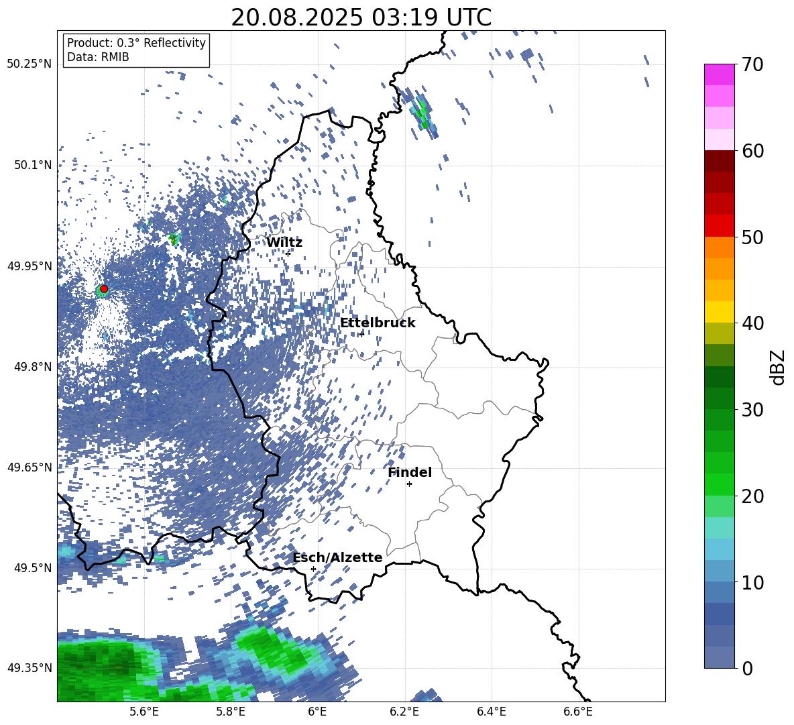Click the Ettelbruck station cross marker
The height and width of the screenshot is (725, 794).
(361, 333)
